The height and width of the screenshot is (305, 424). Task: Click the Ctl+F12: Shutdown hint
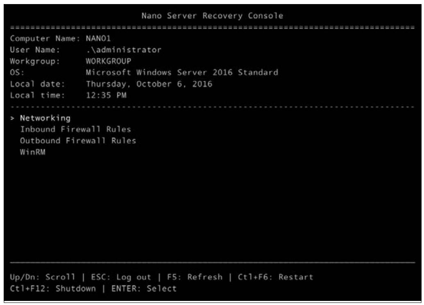(53, 289)
